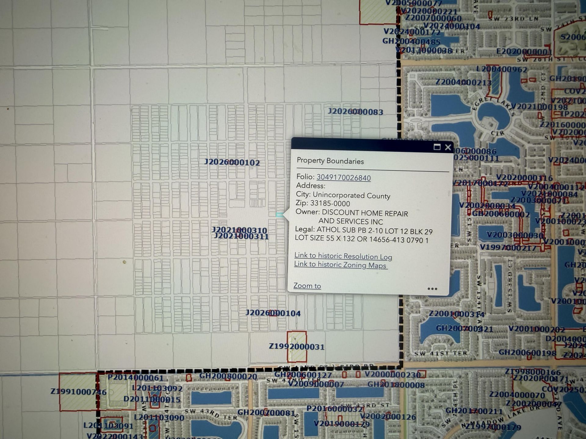Open the three-dots more options menu
586x439 pixels.
point(432,289)
